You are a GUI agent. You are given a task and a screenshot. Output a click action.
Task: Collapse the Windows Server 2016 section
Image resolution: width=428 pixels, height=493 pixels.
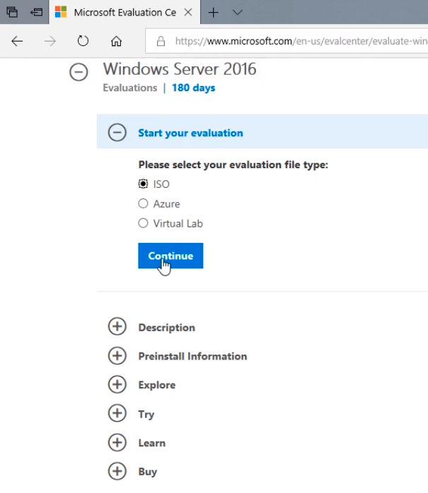pos(79,71)
